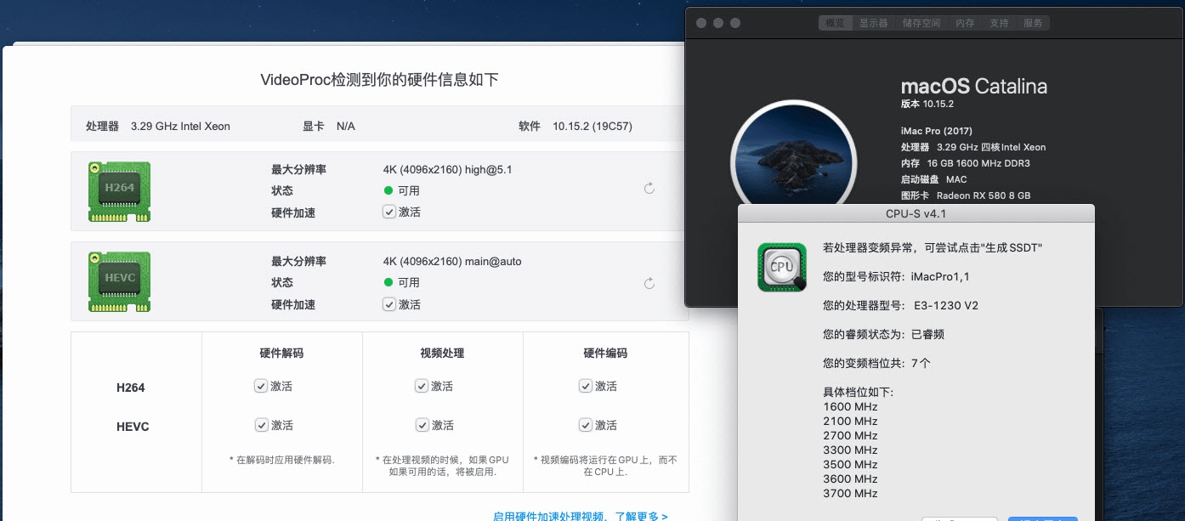This screenshot has width=1185, height=521.
Task: Switch to the 显示器 tab in About This Mac
Action: tap(874, 23)
